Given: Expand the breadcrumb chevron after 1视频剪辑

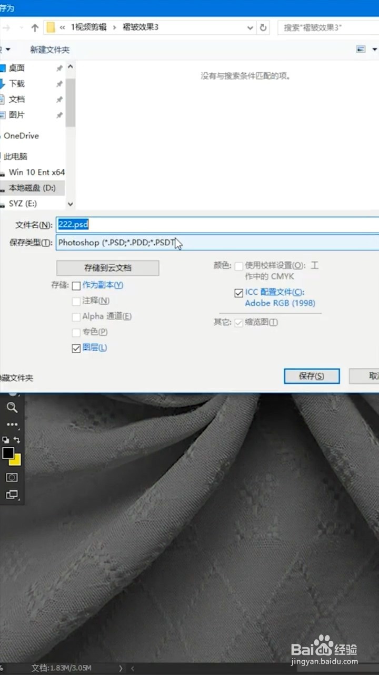Looking at the screenshot, I should [114, 27].
